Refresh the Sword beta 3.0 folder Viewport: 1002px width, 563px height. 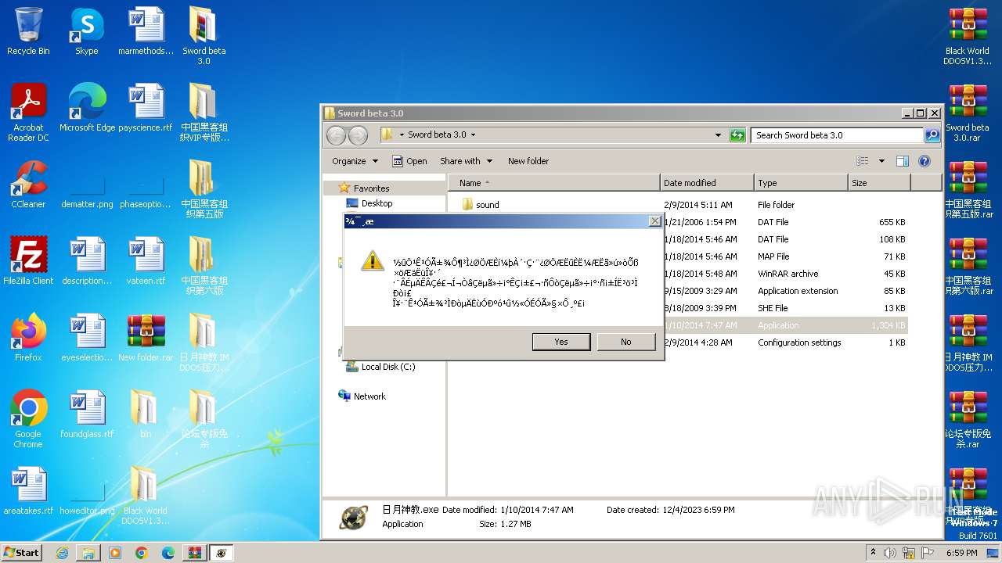(x=737, y=135)
